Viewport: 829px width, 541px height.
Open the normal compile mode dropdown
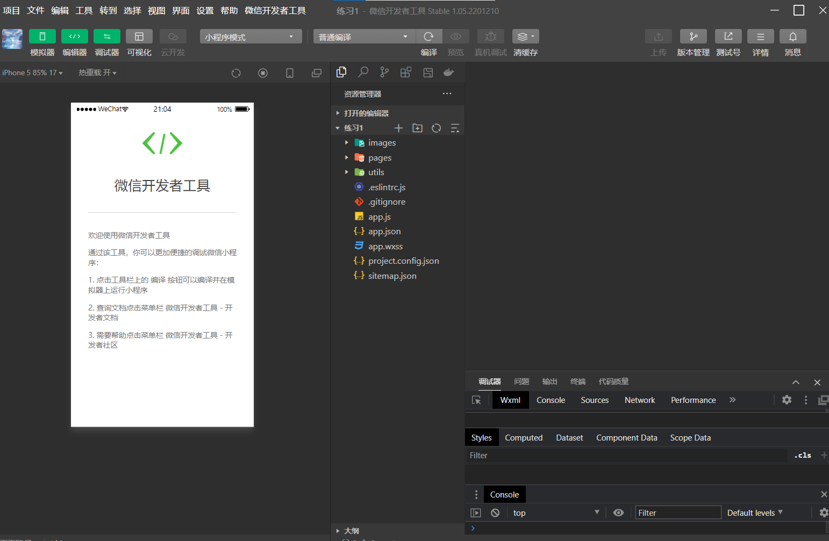tap(364, 37)
